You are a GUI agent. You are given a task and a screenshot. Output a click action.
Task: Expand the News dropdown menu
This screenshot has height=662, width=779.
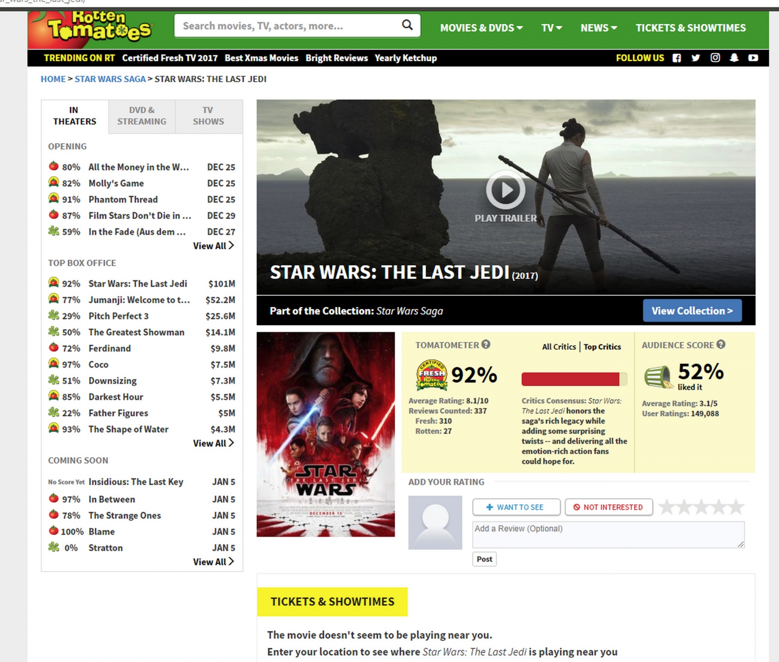(599, 28)
